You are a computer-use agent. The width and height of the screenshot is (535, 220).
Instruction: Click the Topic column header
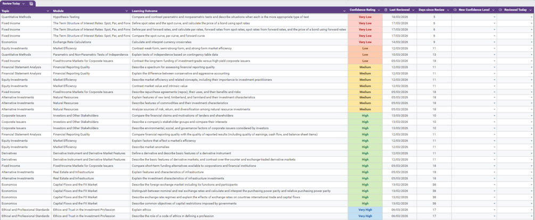[x=26, y=11]
